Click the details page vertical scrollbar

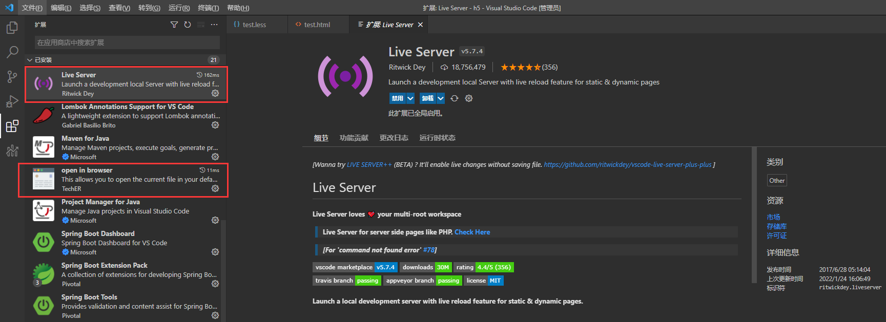pyautogui.click(x=754, y=215)
